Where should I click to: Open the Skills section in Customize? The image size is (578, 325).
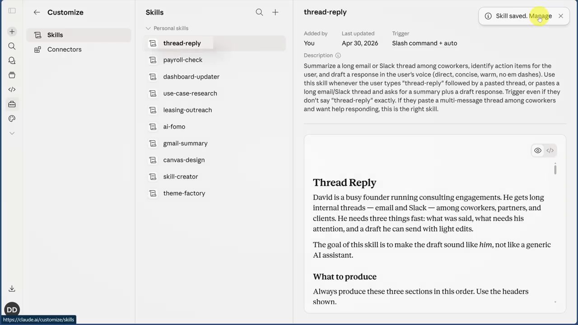click(x=79, y=35)
